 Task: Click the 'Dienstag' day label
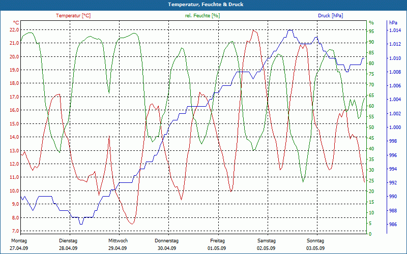(x=68, y=241)
